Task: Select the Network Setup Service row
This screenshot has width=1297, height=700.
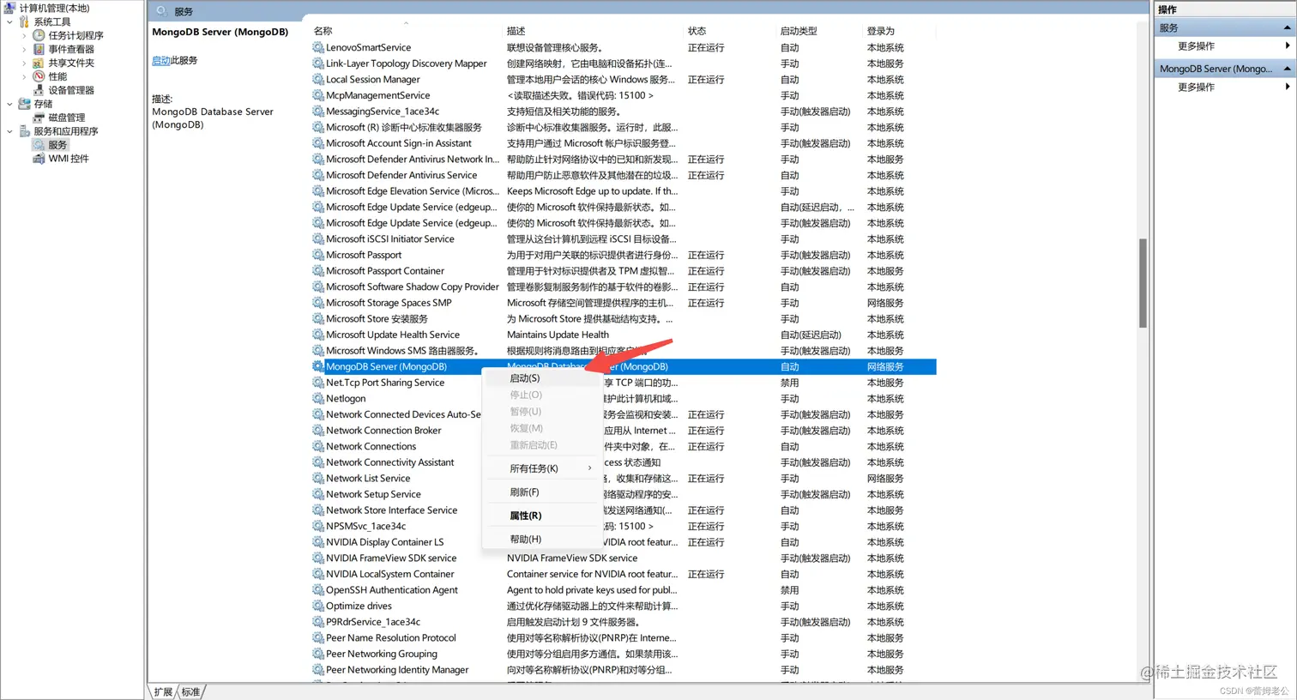Action: click(624, 494)
